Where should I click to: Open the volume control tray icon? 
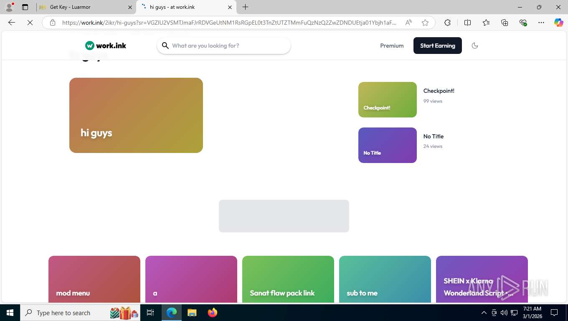[x=504, y=313]
